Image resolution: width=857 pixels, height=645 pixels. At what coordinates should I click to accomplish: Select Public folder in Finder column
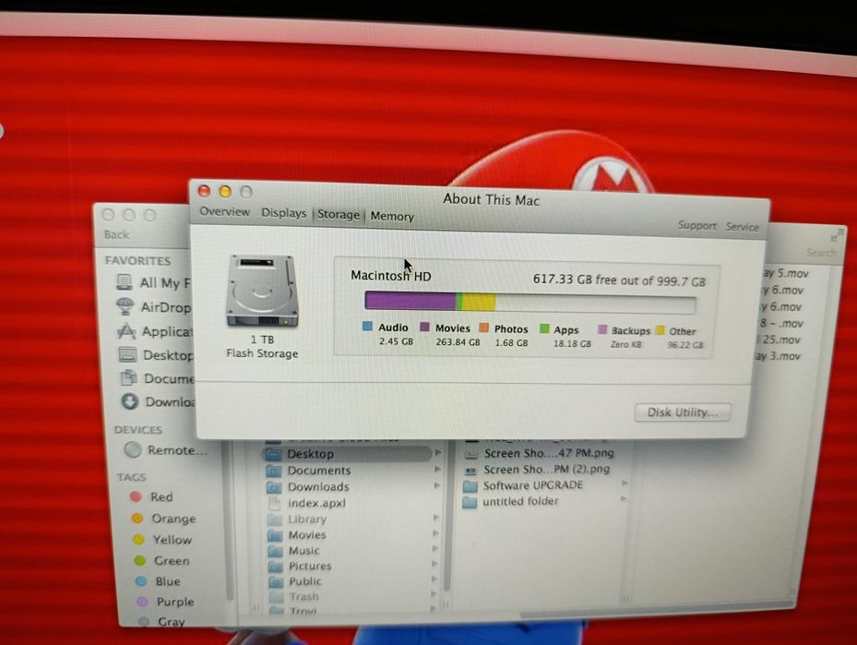pyautogui.click(x=295, y=581)
